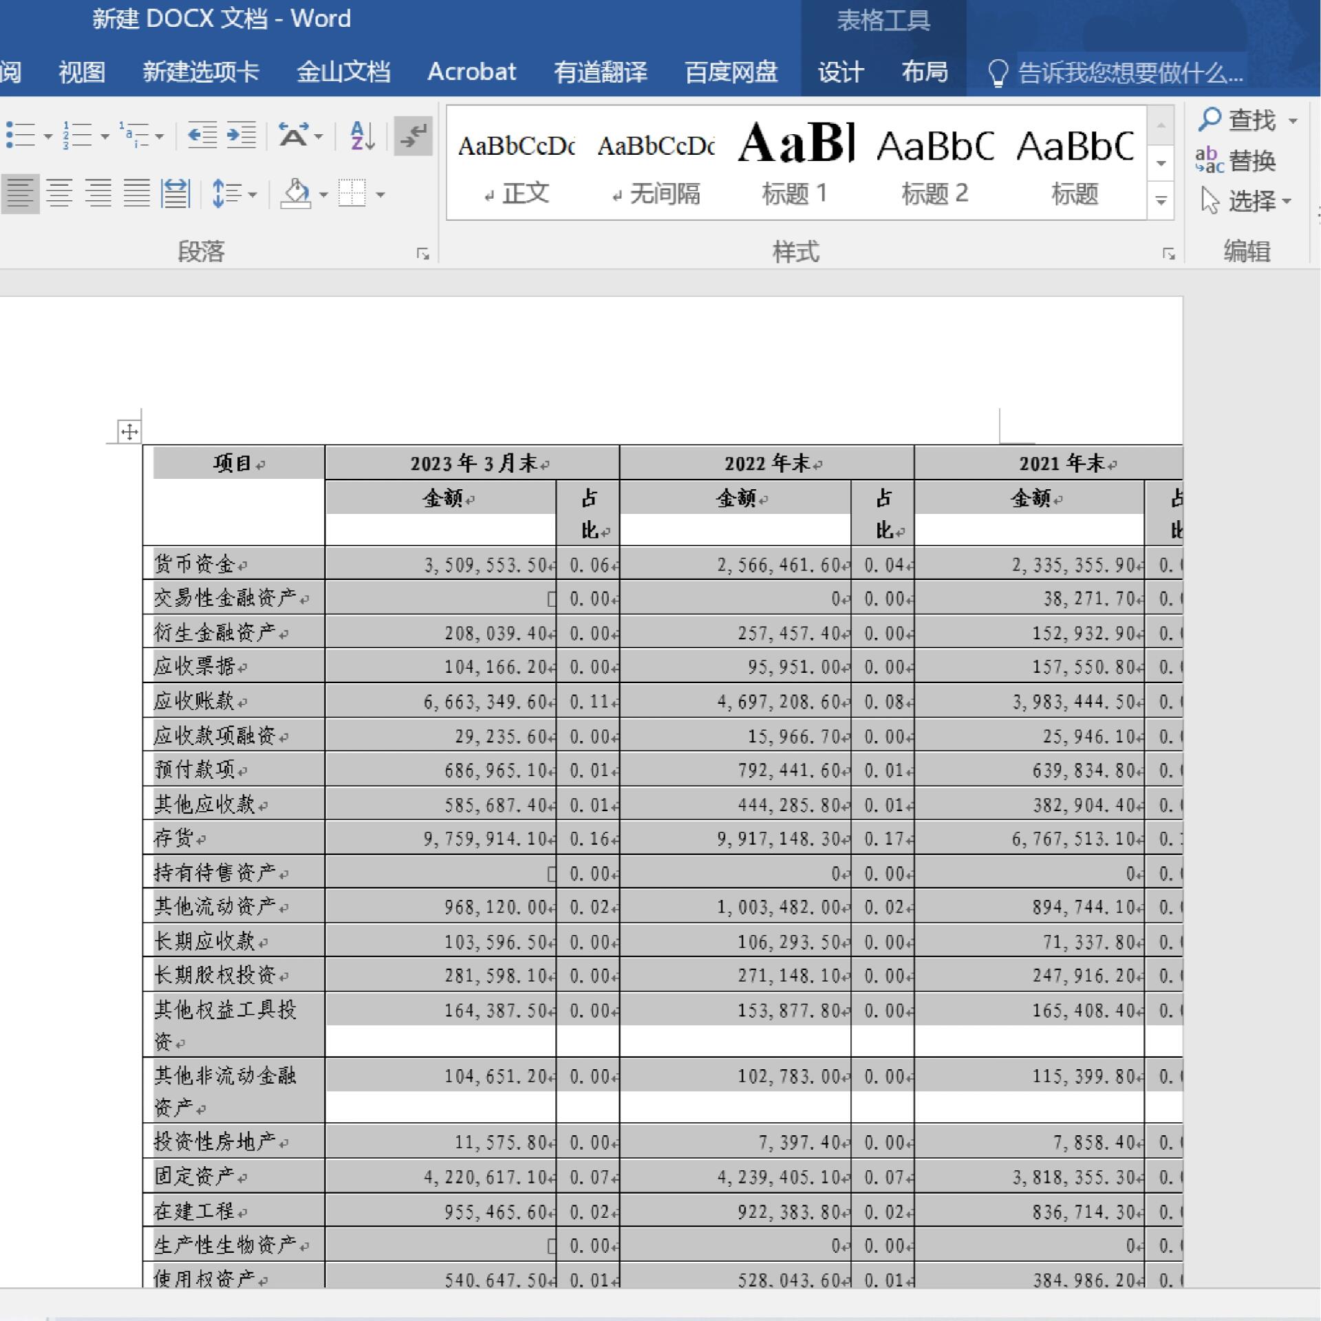This screenshot has height=1321, width=1321.
Task: Apply the 无间隔 style
Action: pos(656,164)
